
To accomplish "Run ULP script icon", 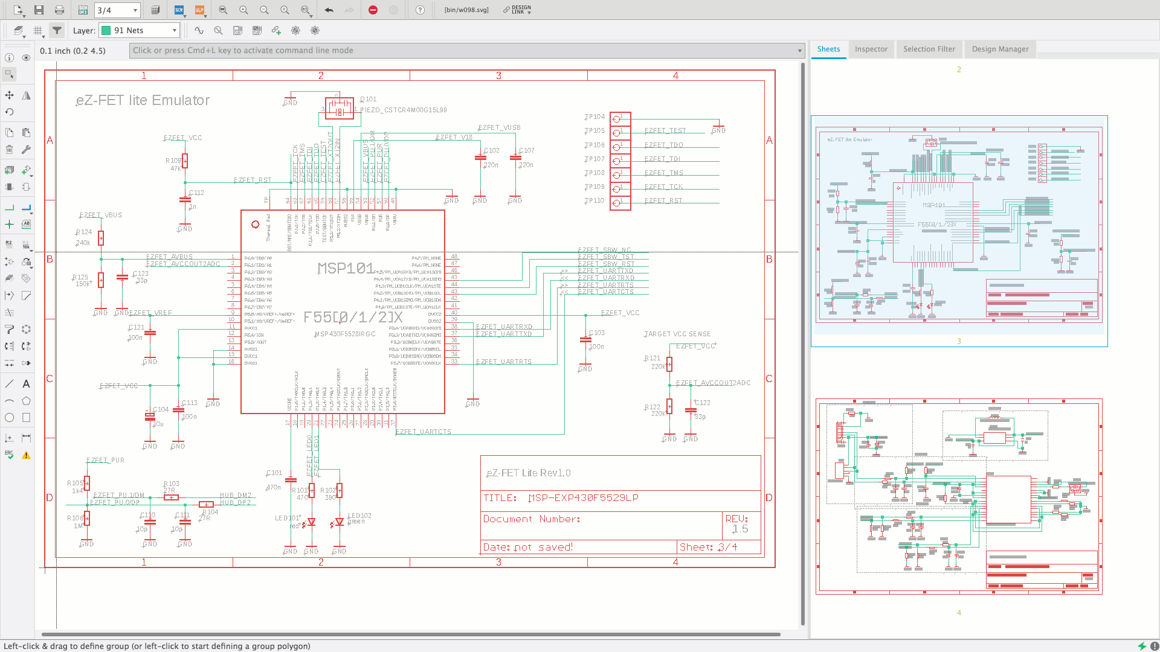I will pos(199,10).
